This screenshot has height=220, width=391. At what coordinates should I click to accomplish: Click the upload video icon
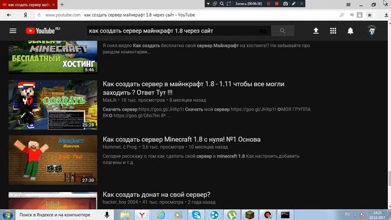tap(316, 31)
